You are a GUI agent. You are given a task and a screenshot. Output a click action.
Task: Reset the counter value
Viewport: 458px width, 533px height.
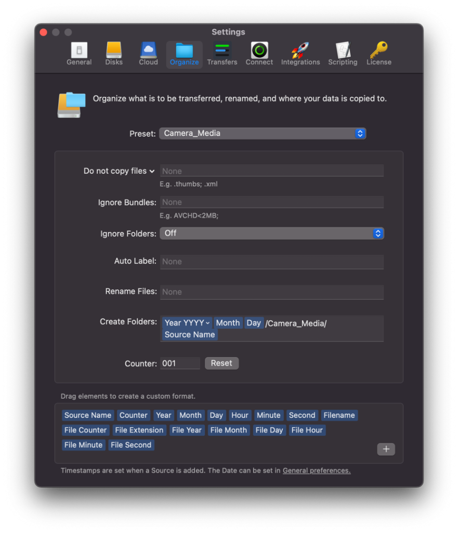221,363
